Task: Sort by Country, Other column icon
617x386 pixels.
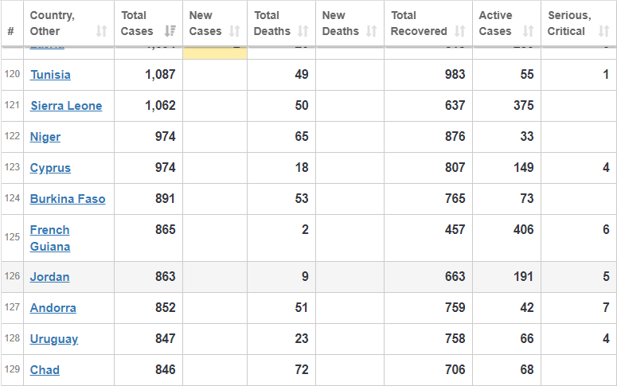Action: pyautogui.click(x=102, y=31)
